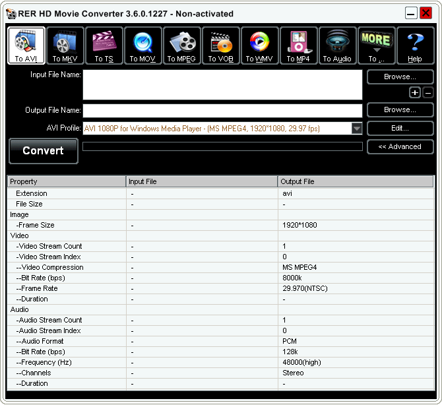Image resolution: width=442 pixels, height=405 pixels.
Task: Click the Output File Name field
Action: pyautogui.click(x=222, y=111)
